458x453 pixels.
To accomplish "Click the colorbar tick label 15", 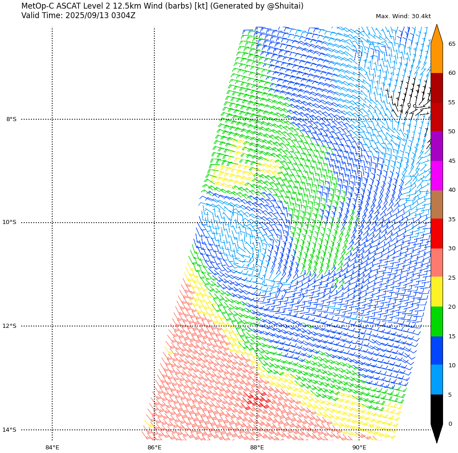I will [x=452, y=336].
